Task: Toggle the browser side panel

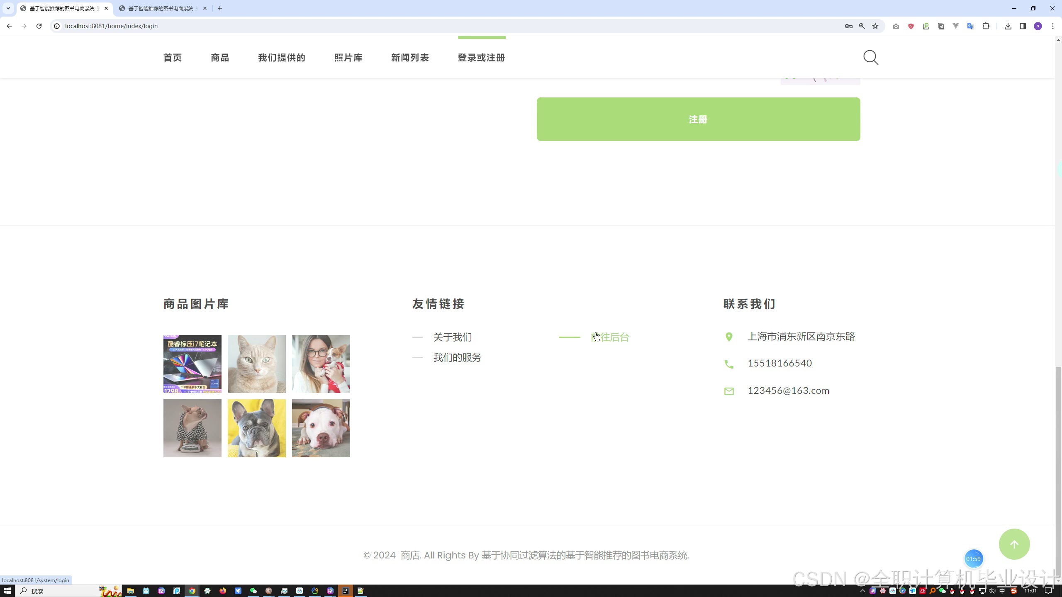Action: [1023, 26]
